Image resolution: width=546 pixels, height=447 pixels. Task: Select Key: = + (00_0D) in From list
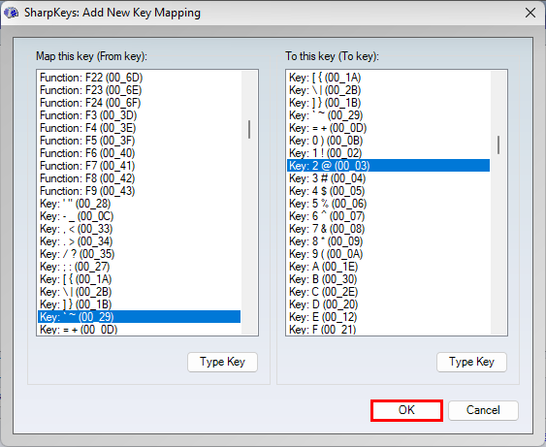(x=140, y=329)
